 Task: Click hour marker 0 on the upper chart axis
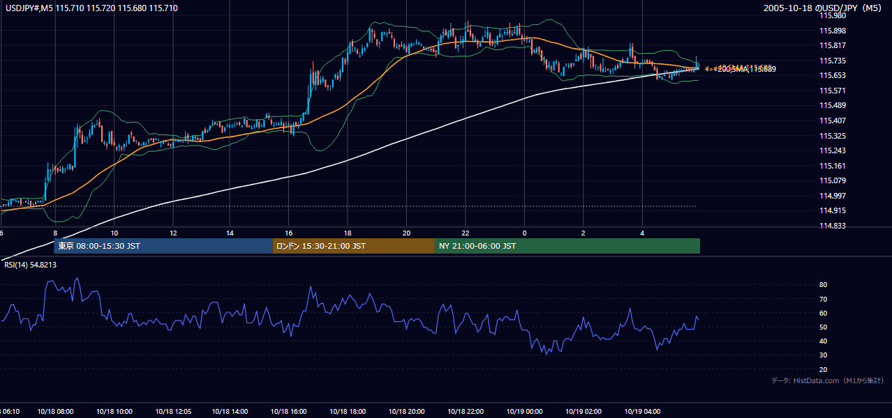click(523, 233)
